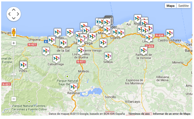Image resolution: width=194 pixels, height=119 pixels.
Task: Click the Ajo place label
Action: [129, 24]
